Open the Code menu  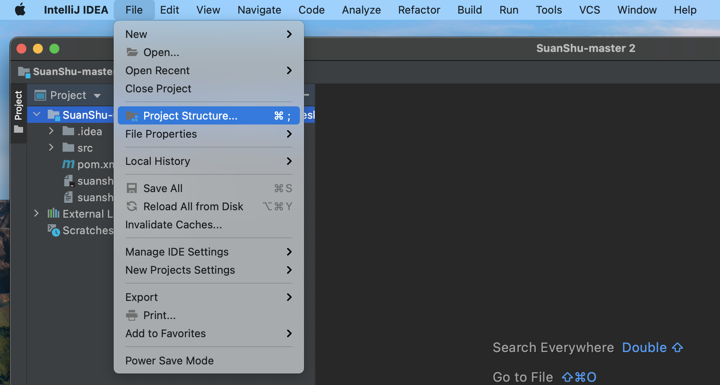point(312,9)
